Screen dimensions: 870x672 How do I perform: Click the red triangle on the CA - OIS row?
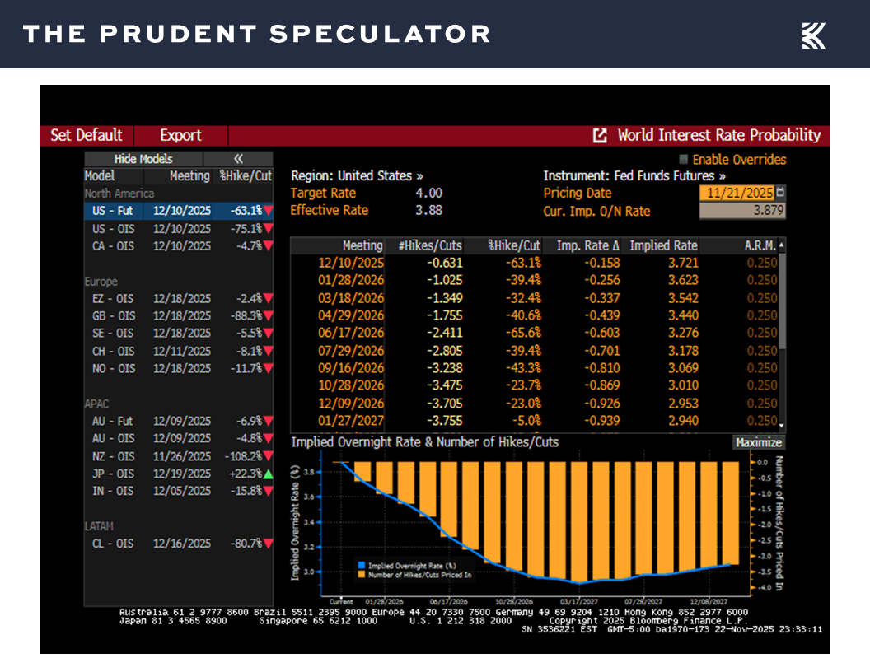tap(269, 246)
